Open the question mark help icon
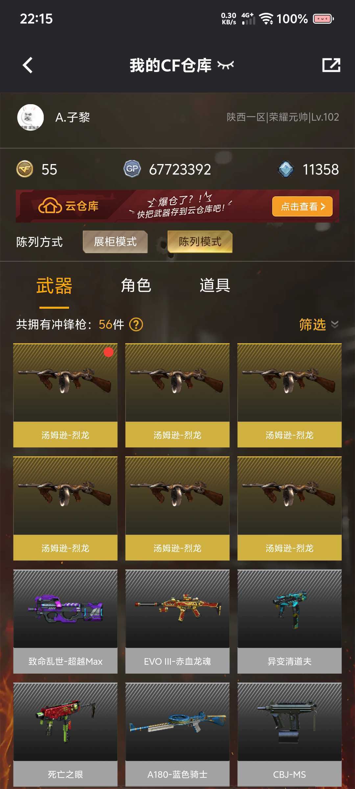The width and height of the screenshot is (355, 789). pos(136,324)
